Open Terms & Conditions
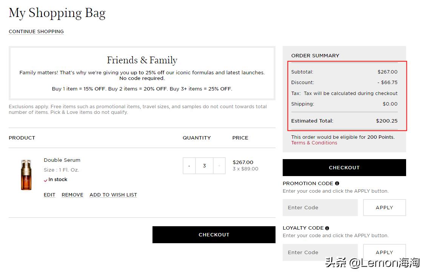The image size is (428, 276). pyautogui.click(x=314, y=143)
